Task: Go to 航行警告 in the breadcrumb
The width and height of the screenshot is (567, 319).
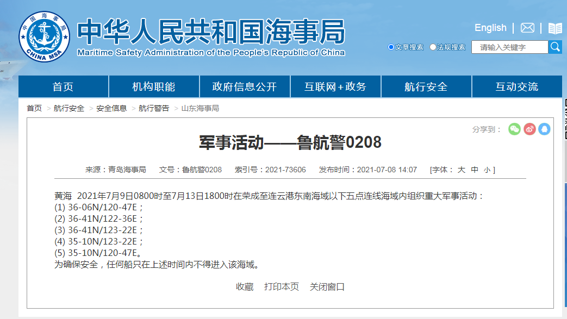Action: coord(154,108)
